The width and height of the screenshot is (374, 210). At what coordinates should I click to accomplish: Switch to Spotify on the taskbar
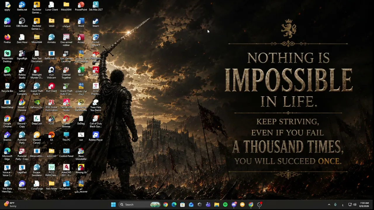[x=225, y=204]
